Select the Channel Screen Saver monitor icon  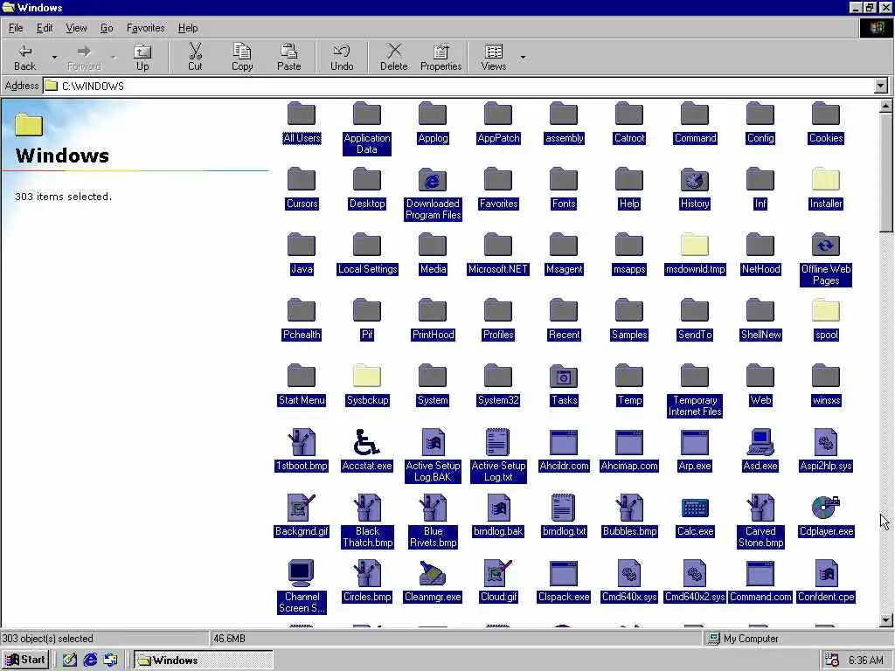301,573
